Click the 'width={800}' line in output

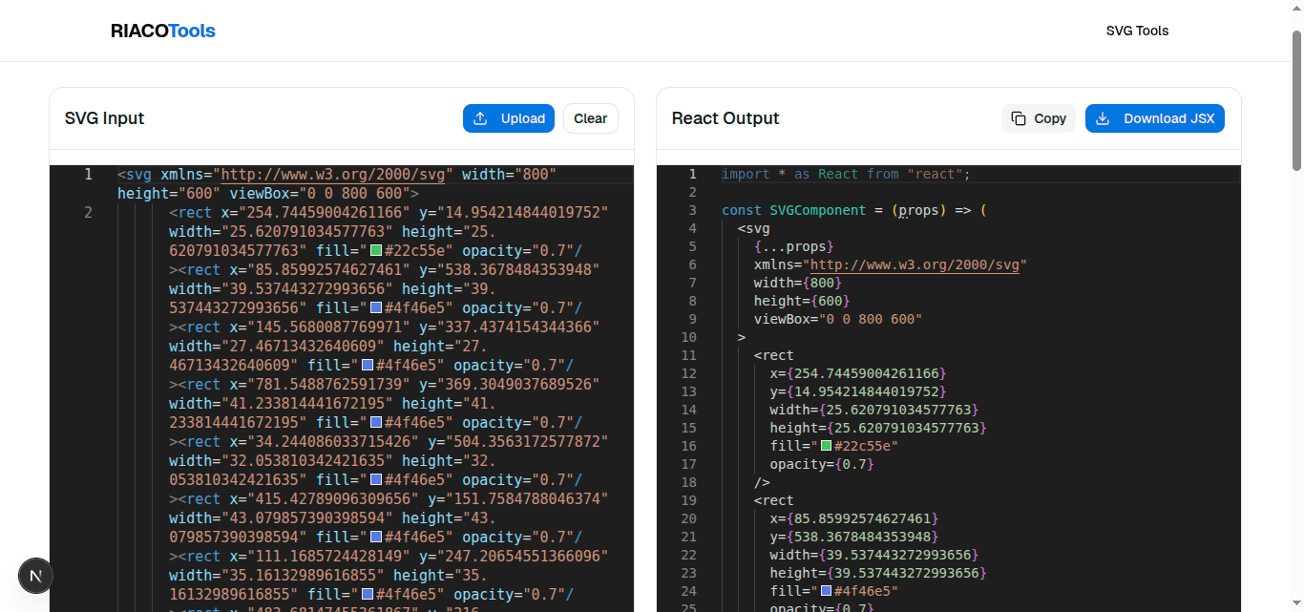(x=798, y=283)
